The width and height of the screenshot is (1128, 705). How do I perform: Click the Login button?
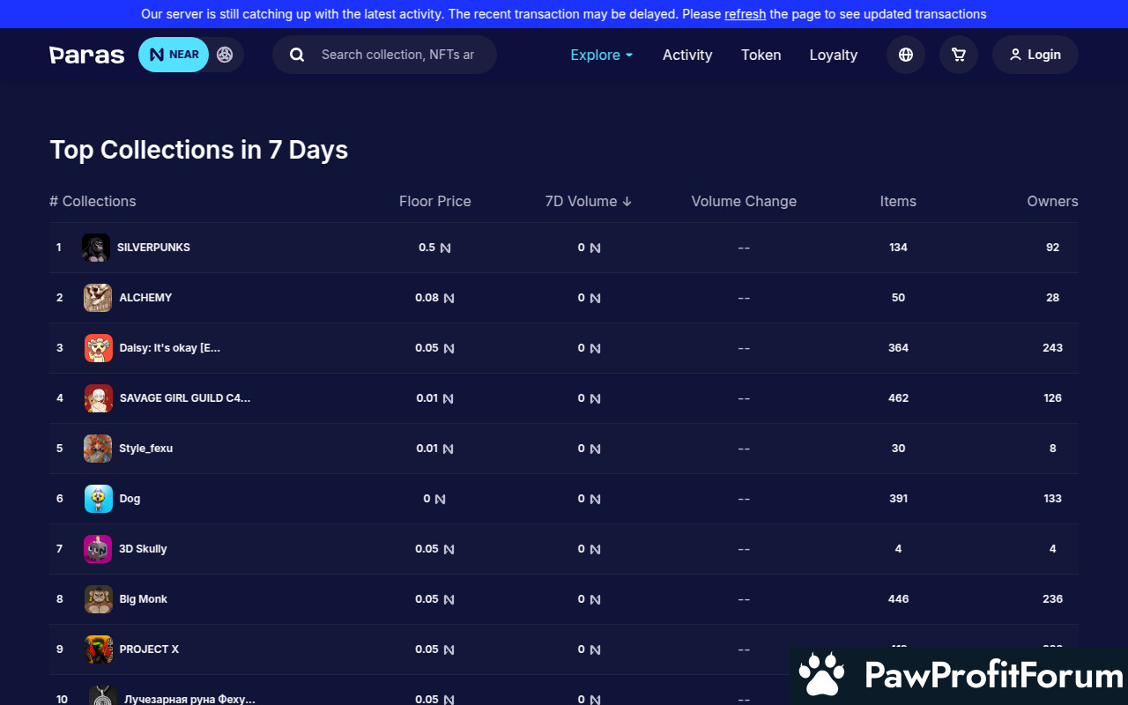pyautogui.click(x=1035, y=55)
